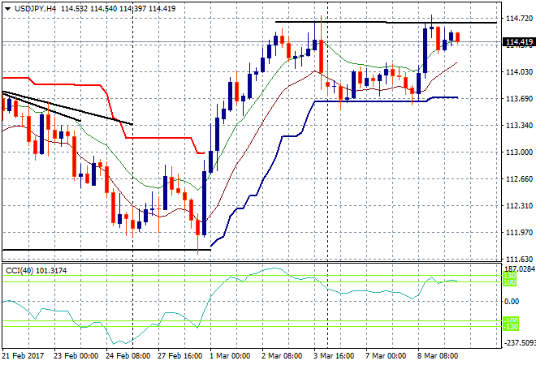Image resolution: width=536 pixels, height=365 pixels.
Task: Select the black resistance line near 114.720
Action: (386, 22)
